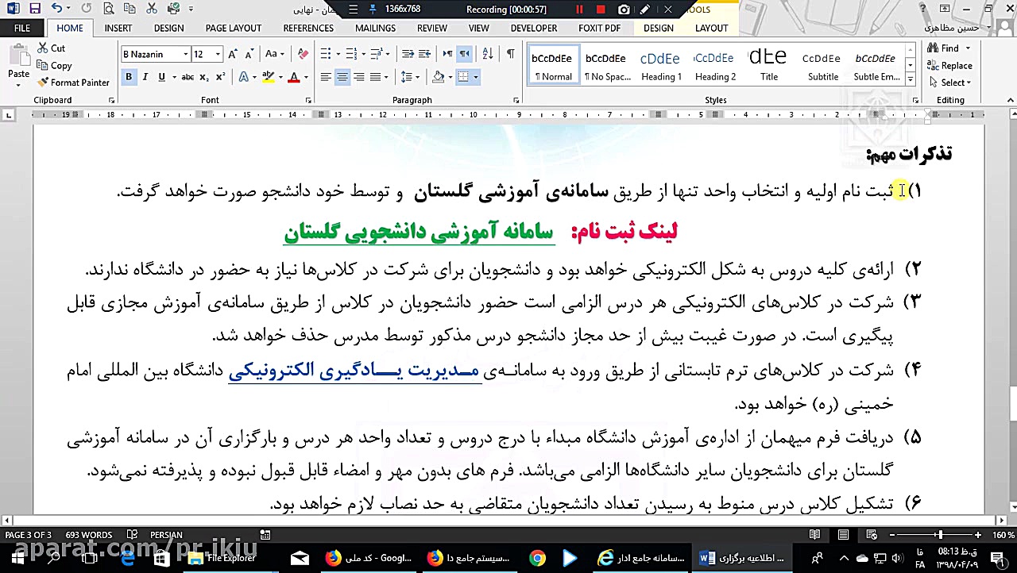This screenshot has width=1017, height=573.
Task: Toggle bold formatting
Action: pyautogui.click(x=129, y=77)
